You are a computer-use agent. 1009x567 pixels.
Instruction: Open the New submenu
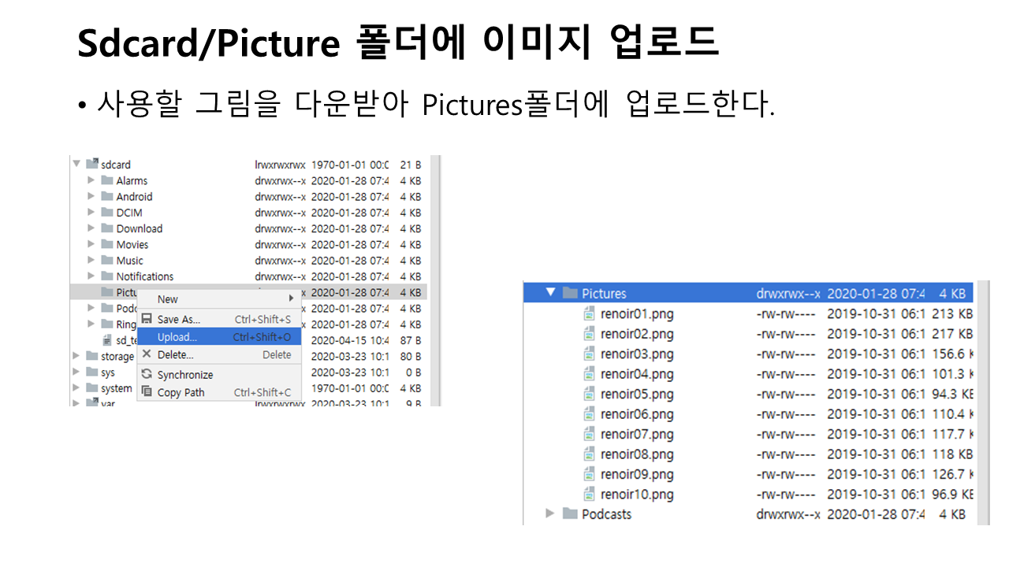pos(168,299)
